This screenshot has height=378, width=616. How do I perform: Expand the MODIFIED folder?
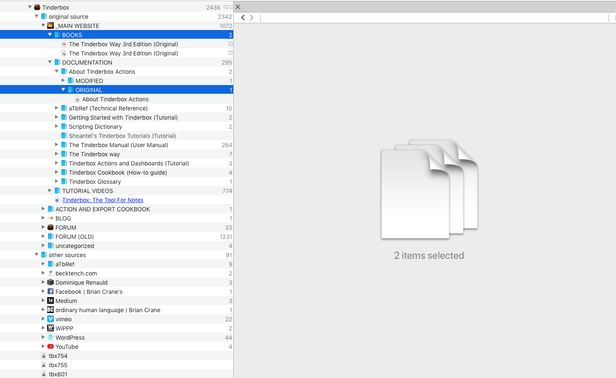tap(63, 80)
